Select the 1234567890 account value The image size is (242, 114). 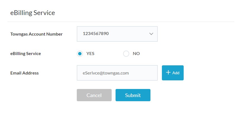[x=96, y=34]
